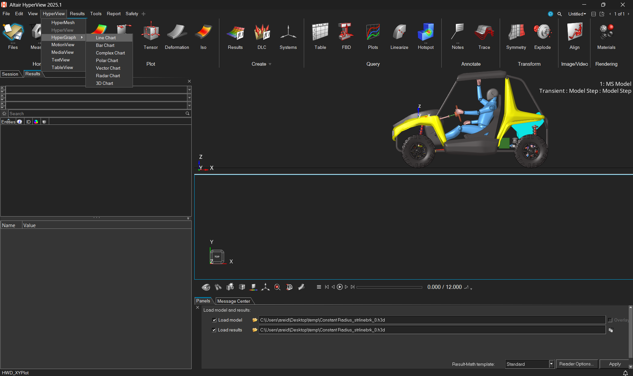Open the Untitled workspace dropdown

(x=577, y=14)
